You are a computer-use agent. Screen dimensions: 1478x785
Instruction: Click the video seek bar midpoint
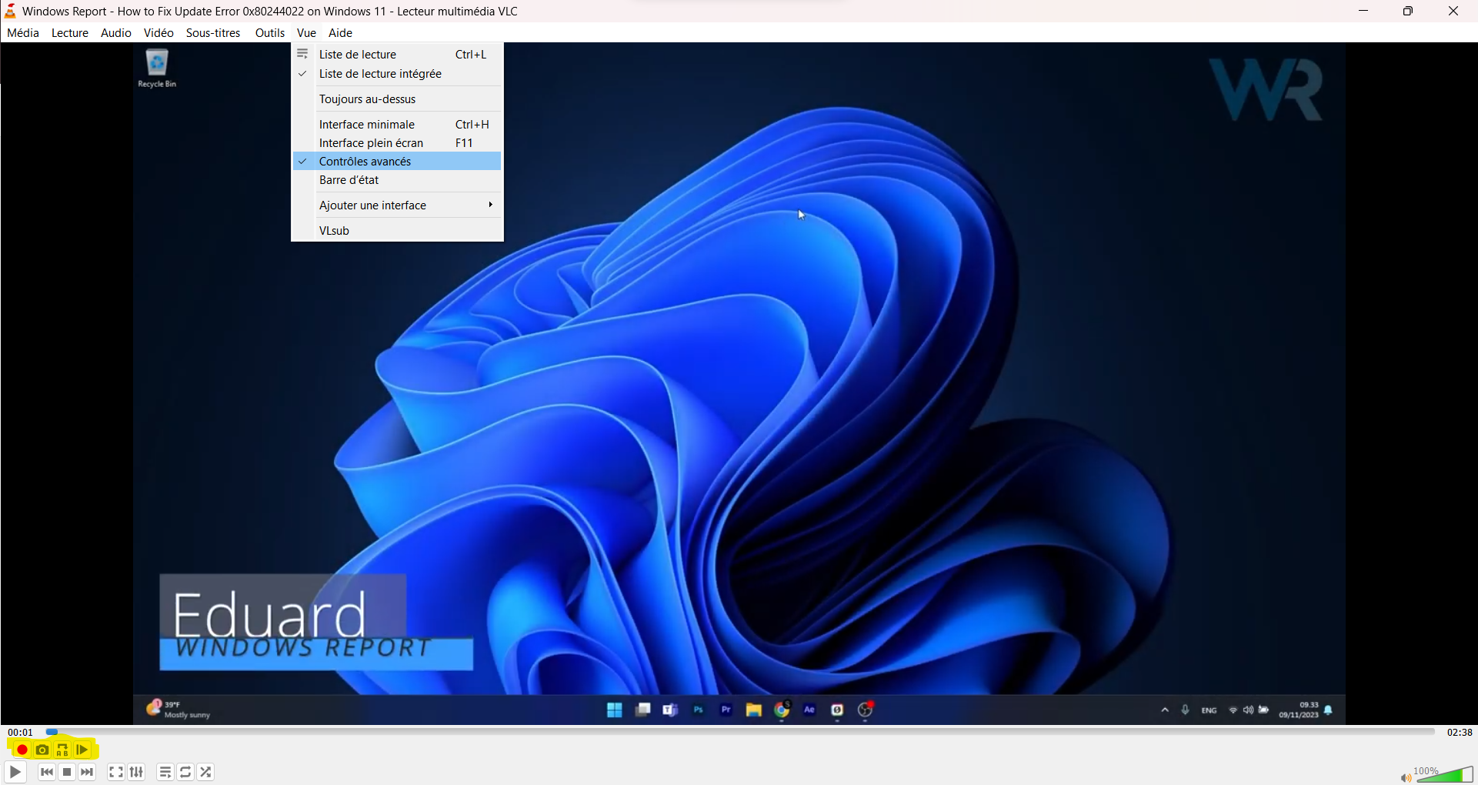coord(740,732)
